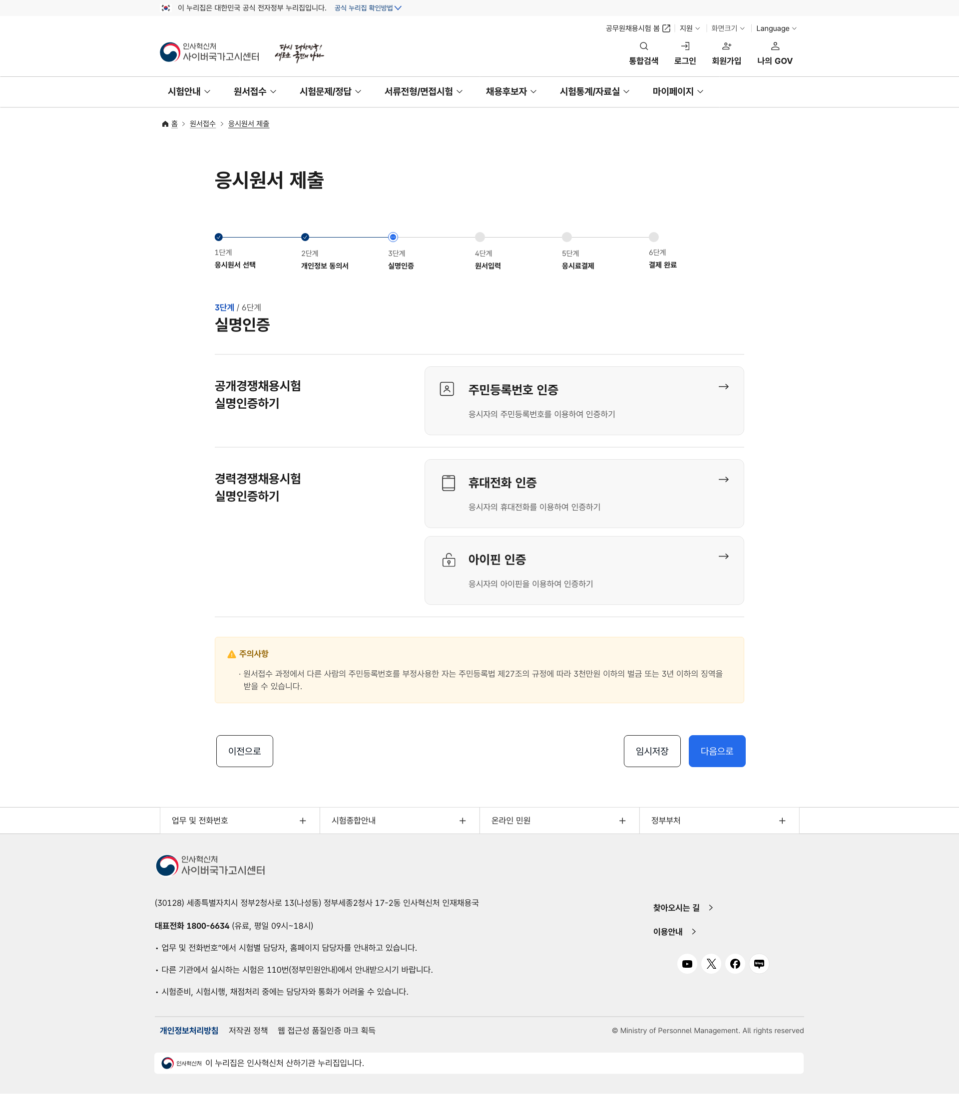Click the home icon in breadcrumb

pyautogui.click(x=165, y=124)
